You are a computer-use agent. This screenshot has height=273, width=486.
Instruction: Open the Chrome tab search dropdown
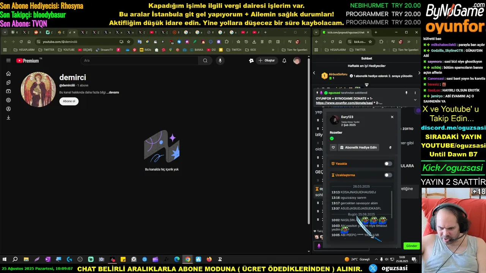[5, 32]
